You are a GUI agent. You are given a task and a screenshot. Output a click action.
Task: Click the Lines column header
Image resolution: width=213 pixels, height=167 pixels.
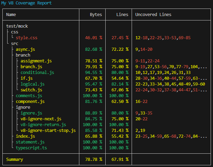(x=122, y=15)
